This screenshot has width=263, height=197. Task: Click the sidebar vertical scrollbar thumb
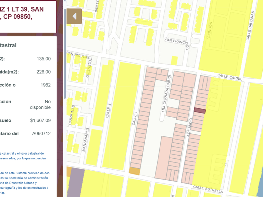click(x=65, y=54)
